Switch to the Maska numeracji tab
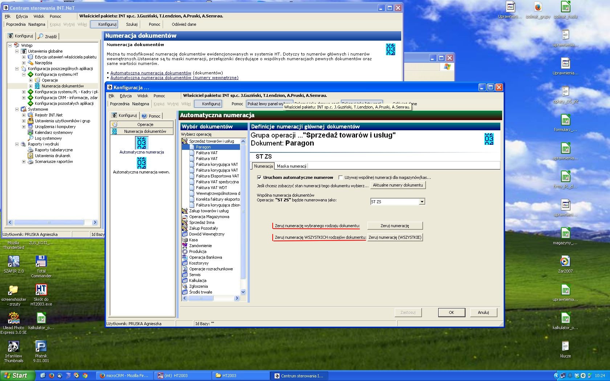This screenshot has width=610, height=381. point(292,166)
